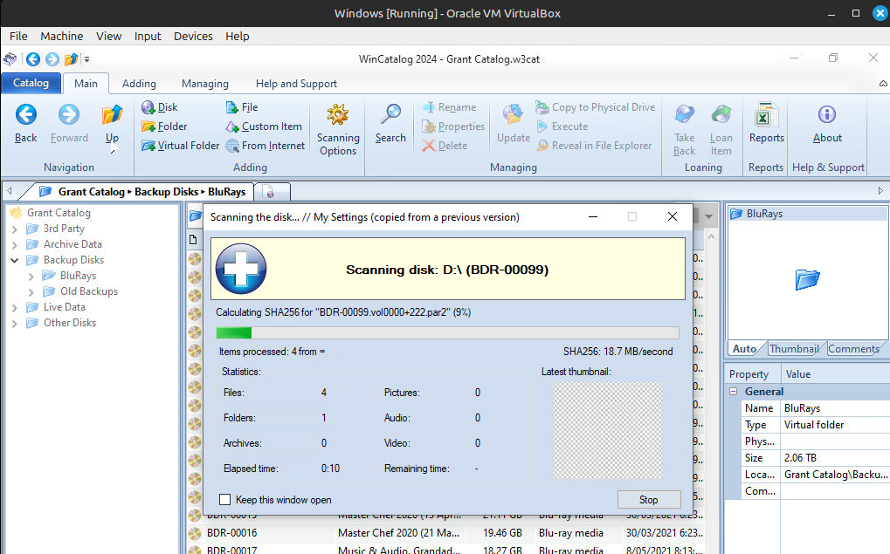The width and height of the screenshot is (890, 554).
Task: Click the SHA256 scan progress bar
Action: click(x=447, y=333)
